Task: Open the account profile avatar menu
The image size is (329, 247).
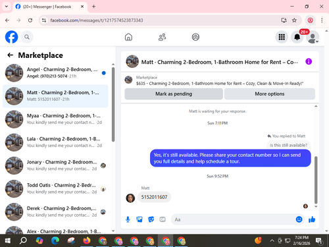Action: click(x=313, y=37)
